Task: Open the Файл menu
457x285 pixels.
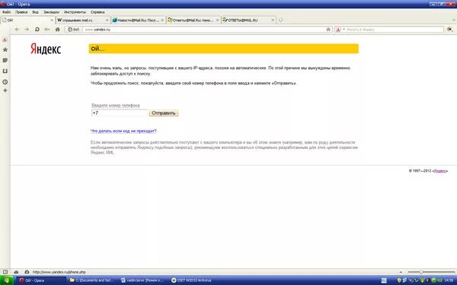Action: point(6,12)
